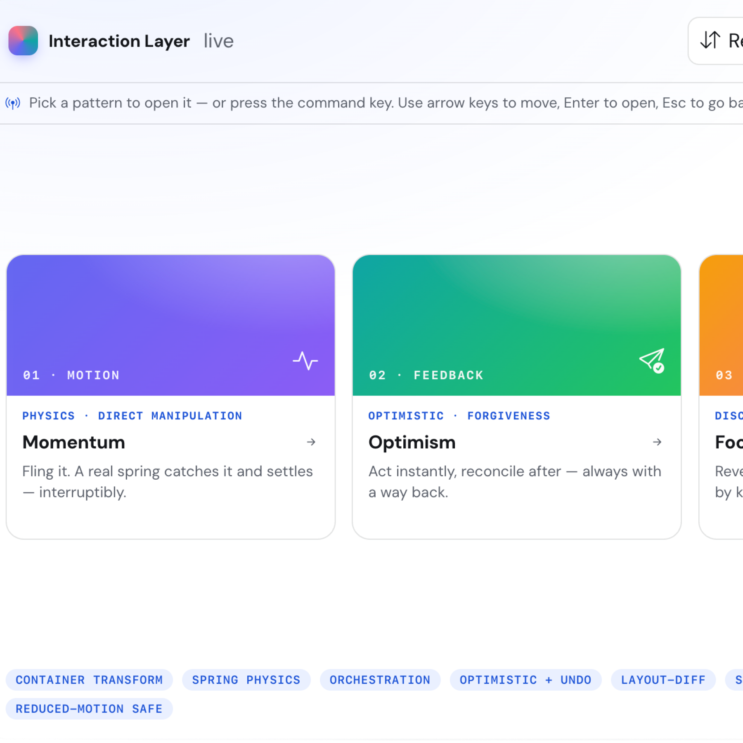743x743 pixels.
Task: Click the up-down arrows icon in top button
Action: 710,40
